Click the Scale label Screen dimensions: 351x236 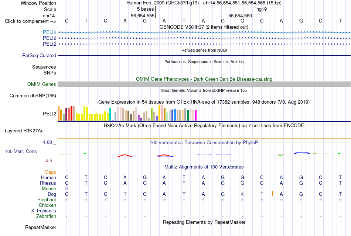pyautogui.click(x=50, y=9)
